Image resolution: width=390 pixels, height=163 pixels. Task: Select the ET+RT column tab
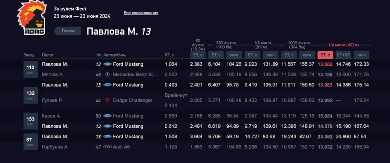click(x=343, y=55)
